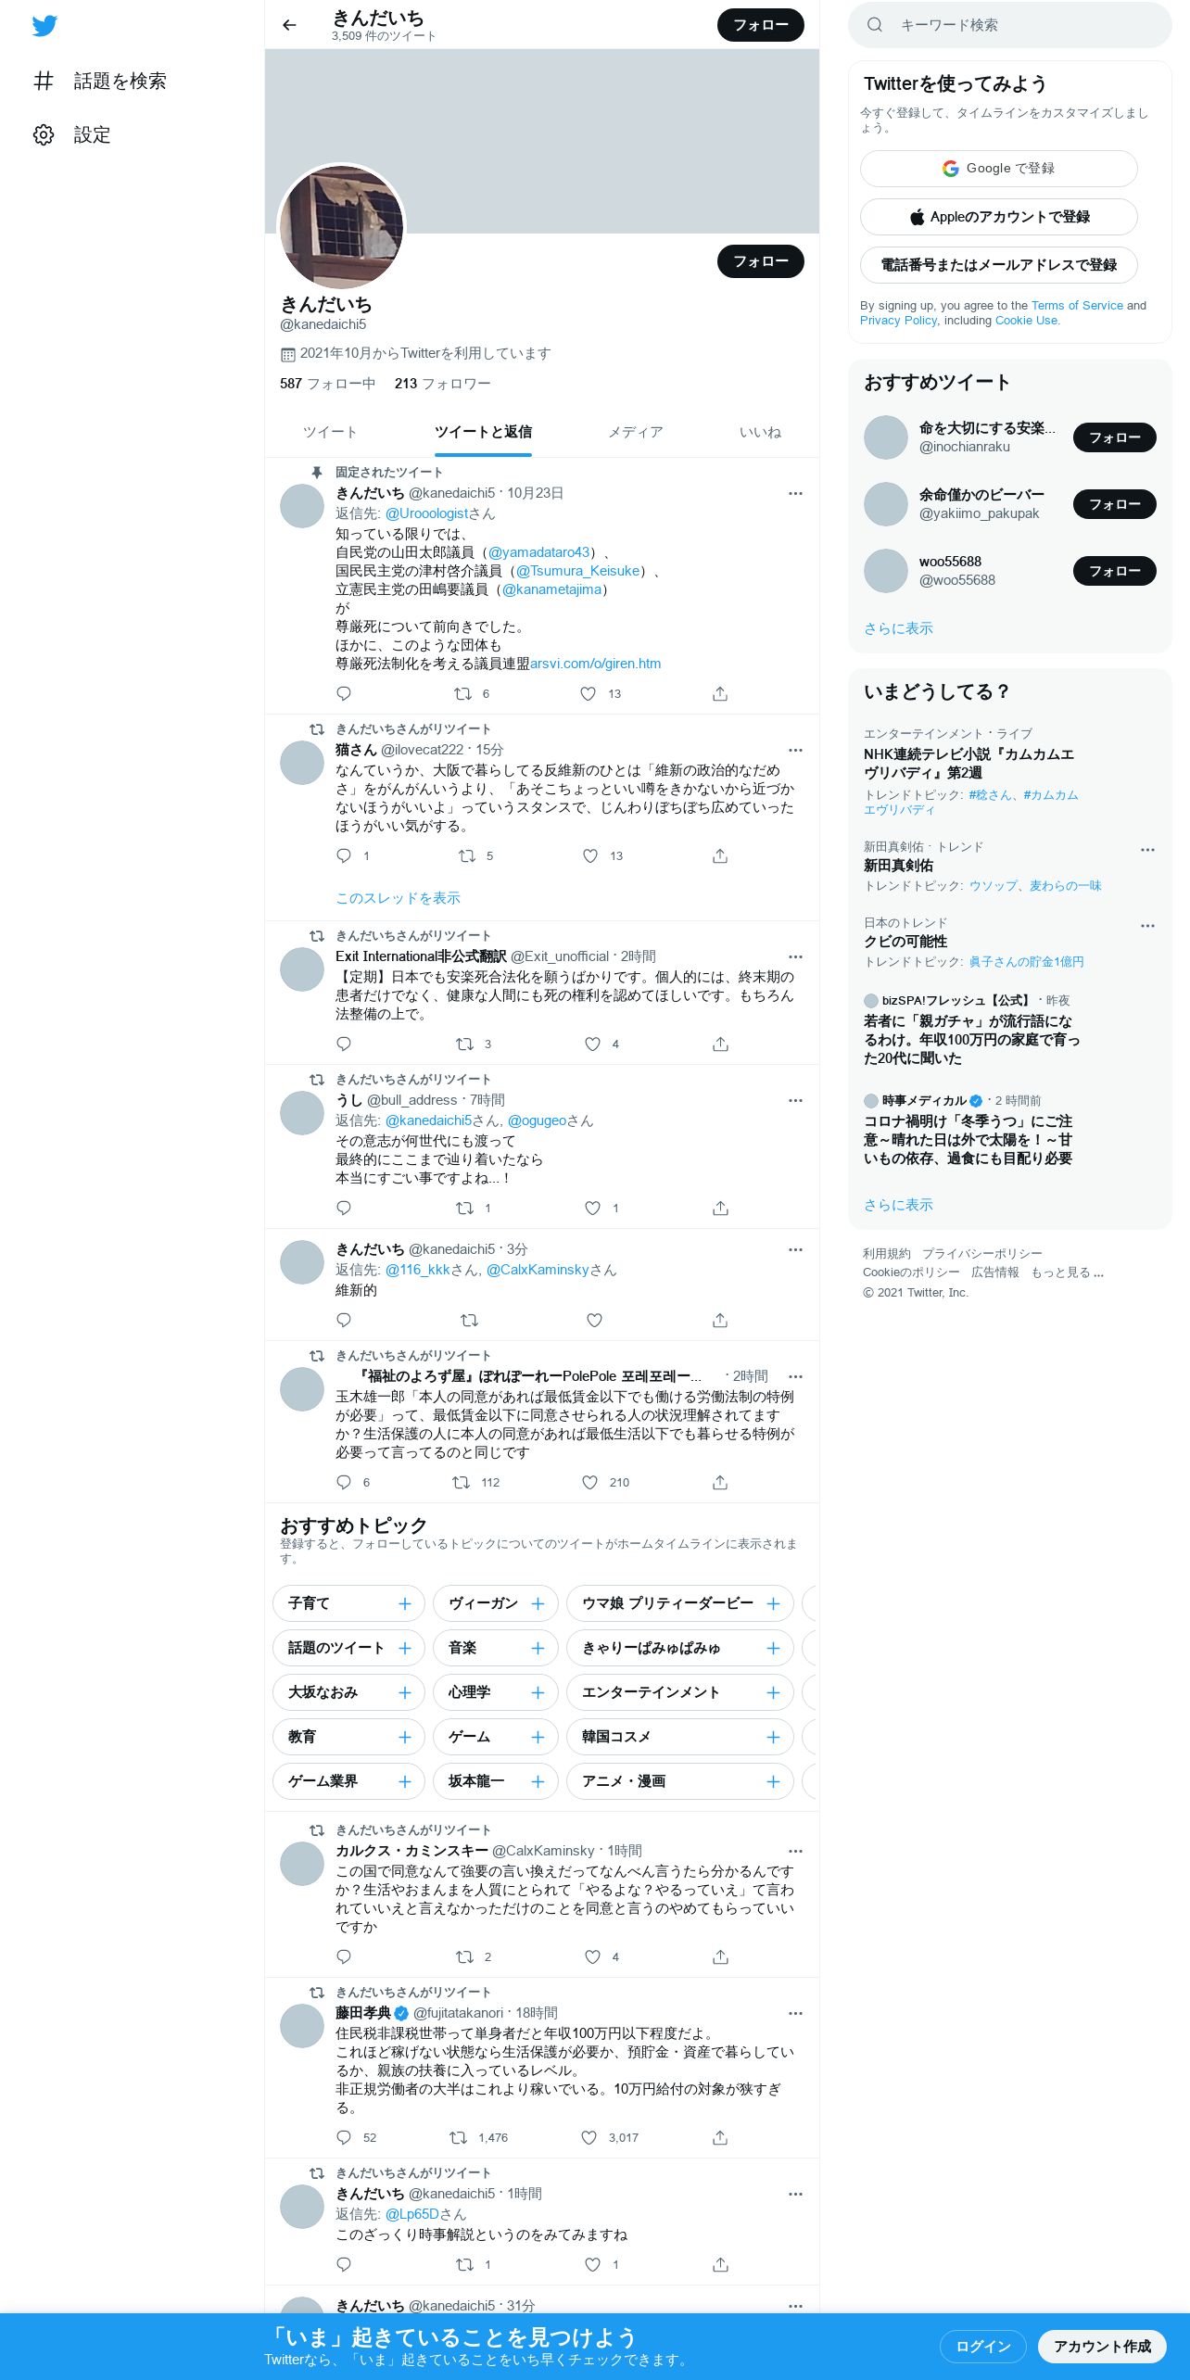Reply to pinned tweet about 尊厳死
Image resolution: width=1190 pixels, height=2380 pixels.
point(344,693)
